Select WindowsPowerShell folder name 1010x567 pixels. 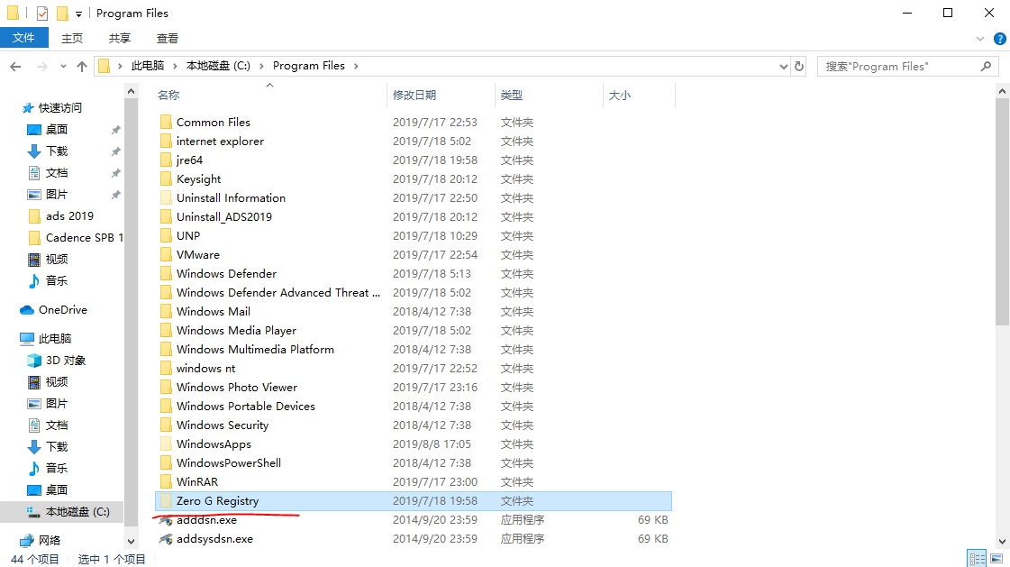(229, 463)
